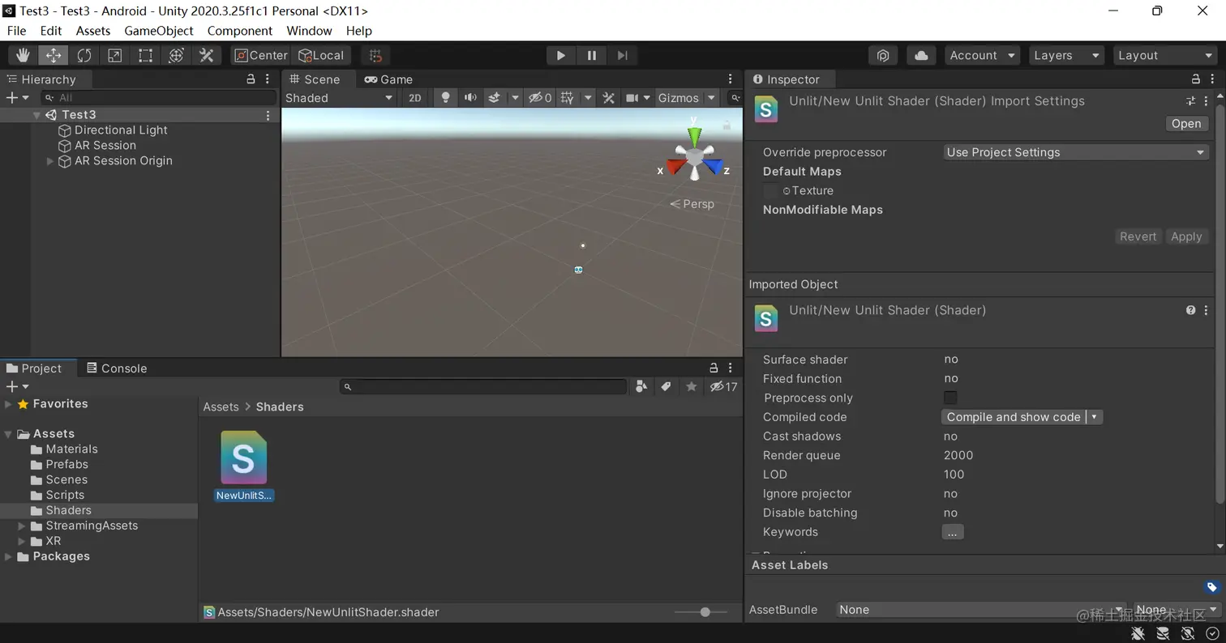Open the GameObject menu
Viewport: 1226px width, 643px height.
tap(159, 31)
